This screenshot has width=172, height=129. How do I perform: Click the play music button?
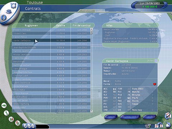(x=29, y=126)
